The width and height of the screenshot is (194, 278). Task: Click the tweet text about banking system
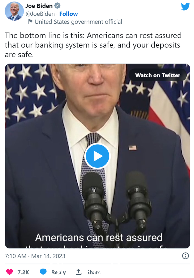pos(93,45)
